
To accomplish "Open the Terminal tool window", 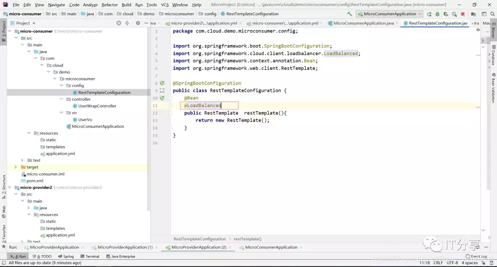I will tap(90, 256).
